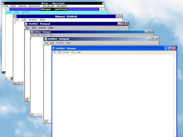The image size is (183, 137).
Task: Minimize the Windows 2000 Notepad window
Action: (149, 39)
